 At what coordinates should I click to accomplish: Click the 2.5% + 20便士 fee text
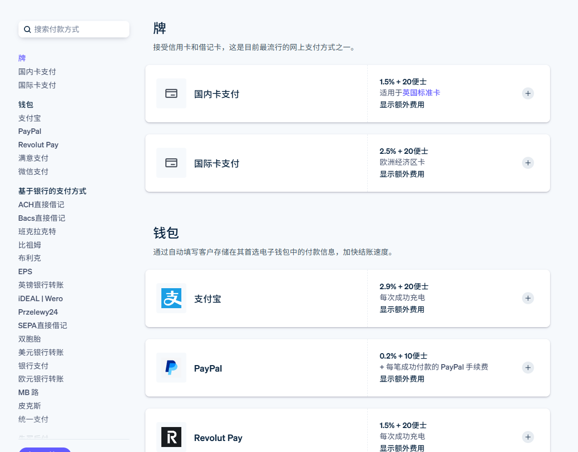pos(404,151)
